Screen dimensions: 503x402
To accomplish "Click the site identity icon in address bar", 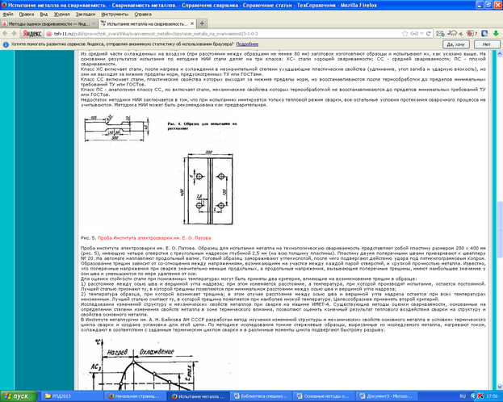I will (x=49, y=34).
